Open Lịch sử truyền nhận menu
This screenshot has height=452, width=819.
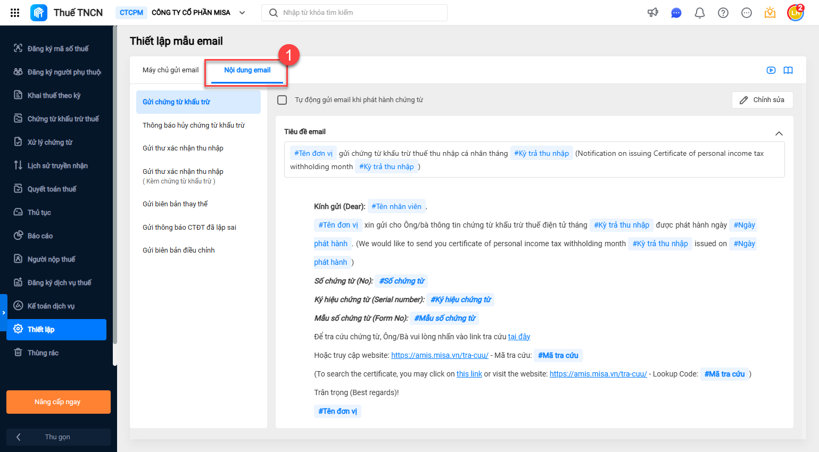(56, 165)
